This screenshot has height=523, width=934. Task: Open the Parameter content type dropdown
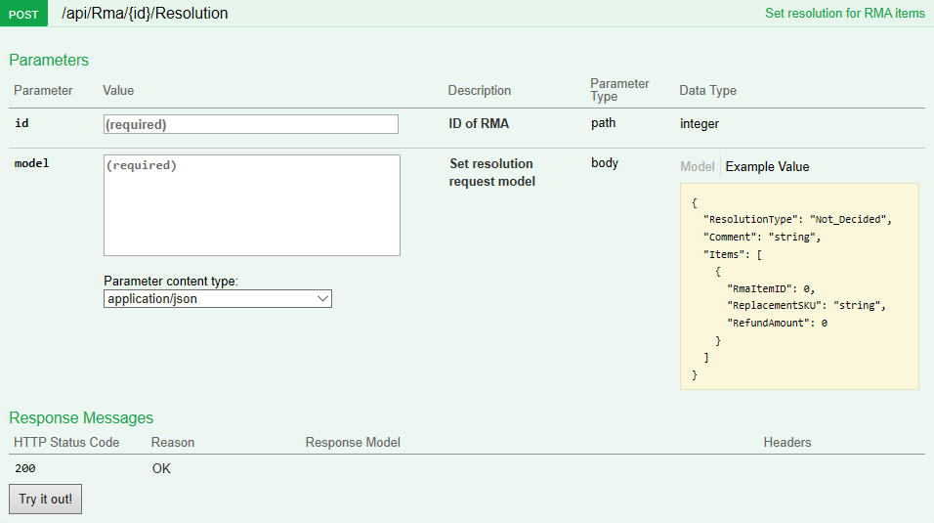(x=218, y=299)
